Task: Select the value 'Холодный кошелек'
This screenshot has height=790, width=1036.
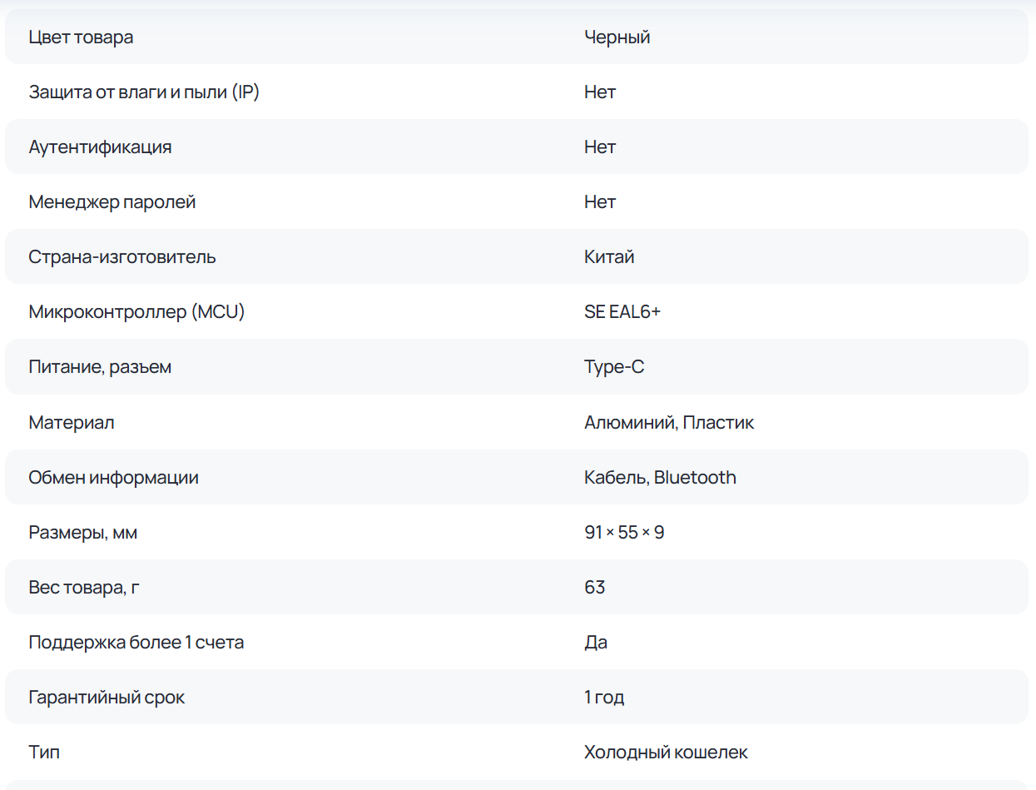Action: [666, 753]
